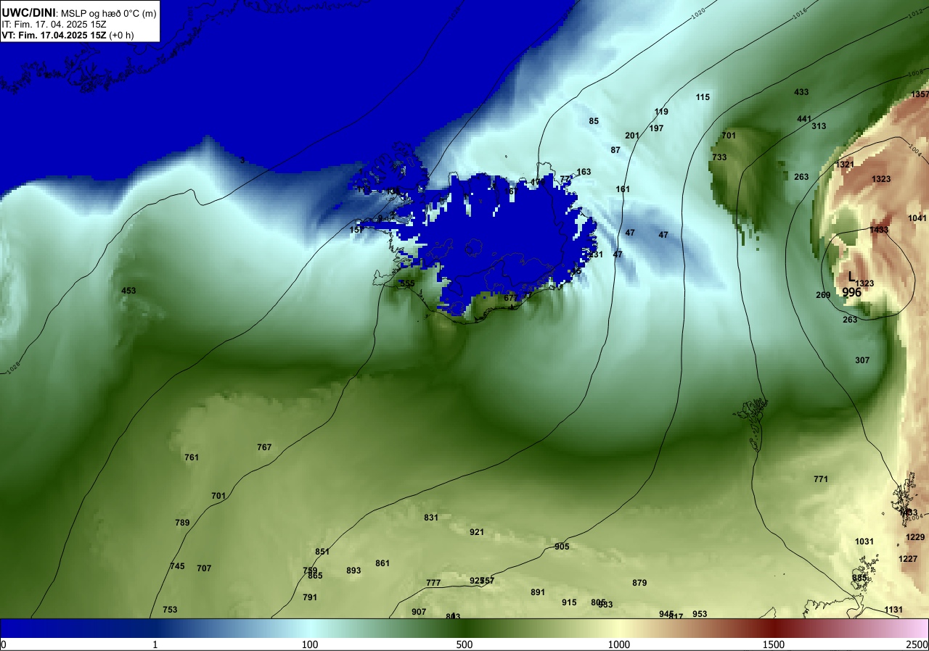This screenshot has height=651, width=929.
Task: Click the height value 1031
Action: pyautogui.click(x=864, y=542)
